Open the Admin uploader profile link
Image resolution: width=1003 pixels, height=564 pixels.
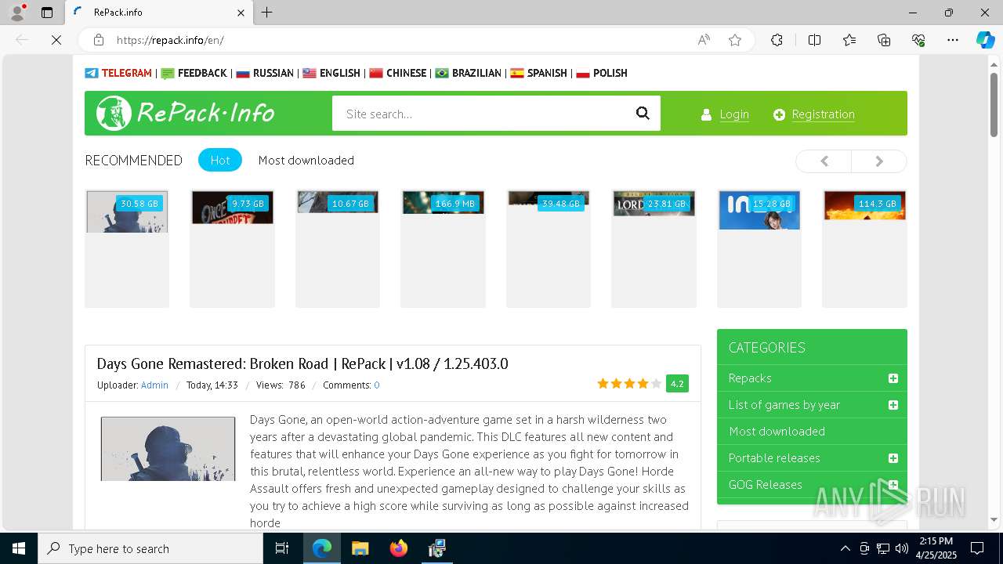[154, 385]
